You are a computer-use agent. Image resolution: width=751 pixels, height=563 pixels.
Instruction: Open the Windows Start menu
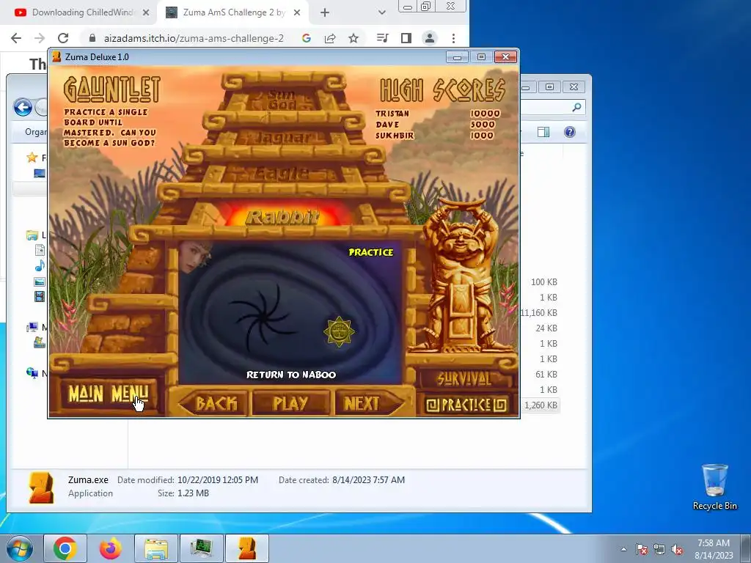pyautogui.click(x=19, y=548)
